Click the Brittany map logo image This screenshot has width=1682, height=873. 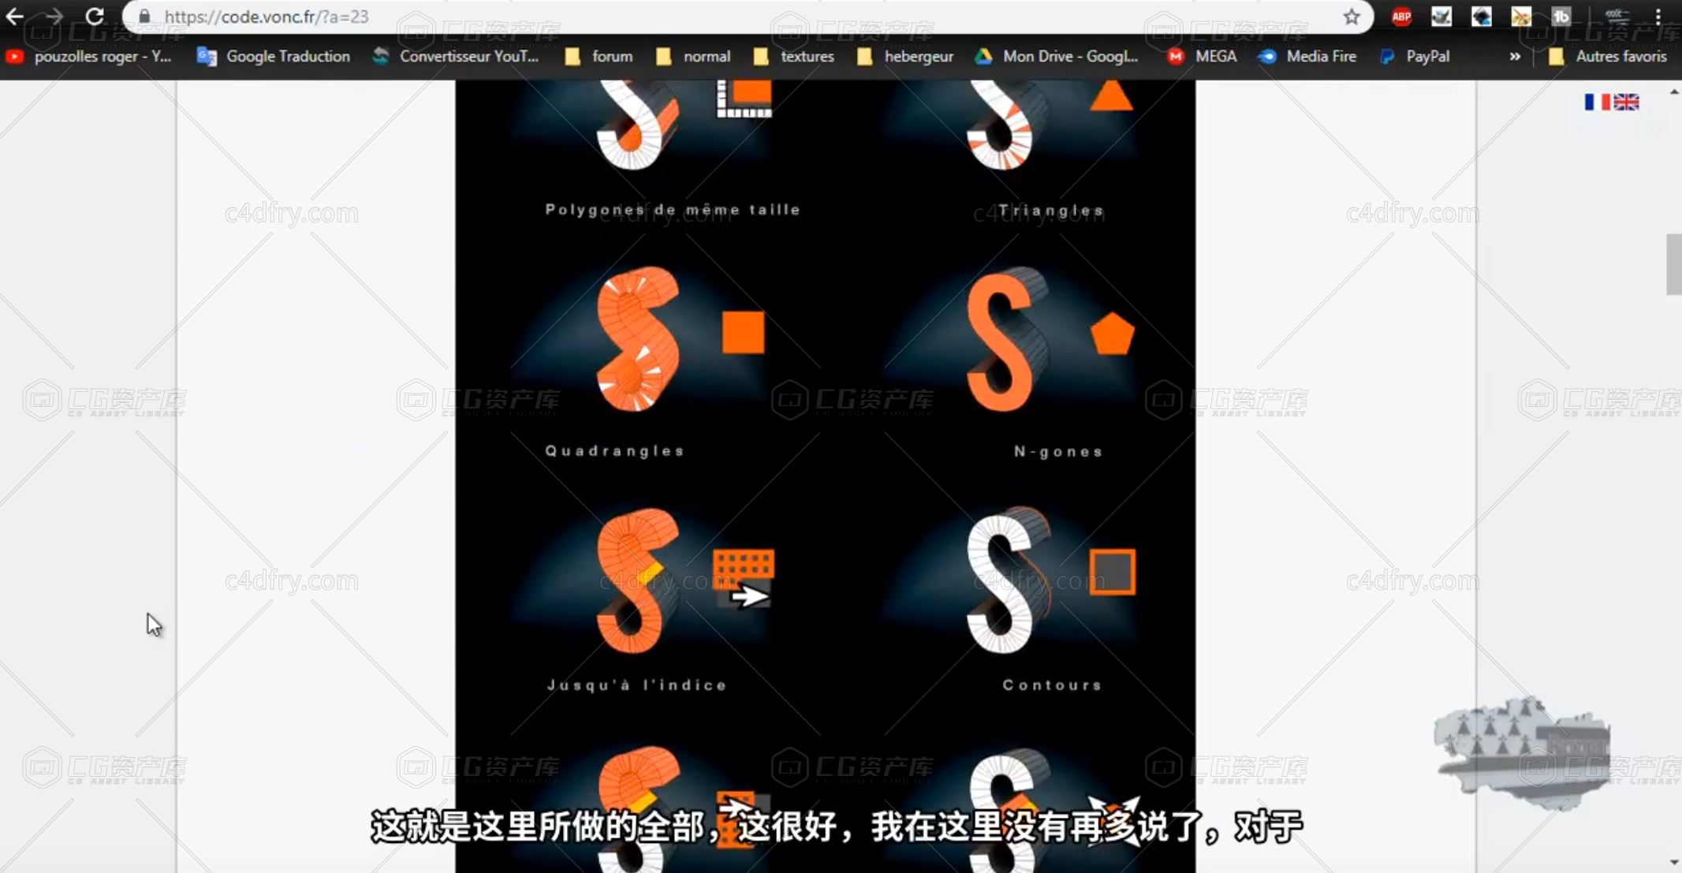pyautogui.click(x=1522, y=753)
